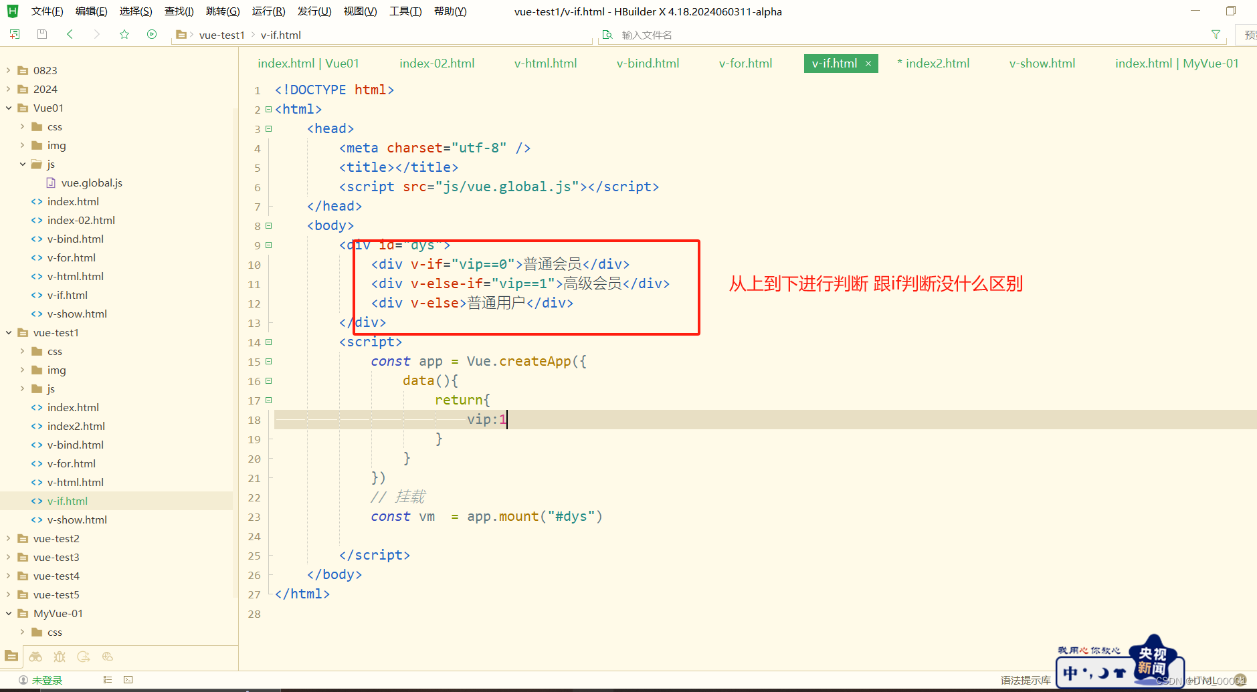Go back with the left arrow icon
Screen dimensions: 1257x692
pyautogui.click(x=70, y=34)
